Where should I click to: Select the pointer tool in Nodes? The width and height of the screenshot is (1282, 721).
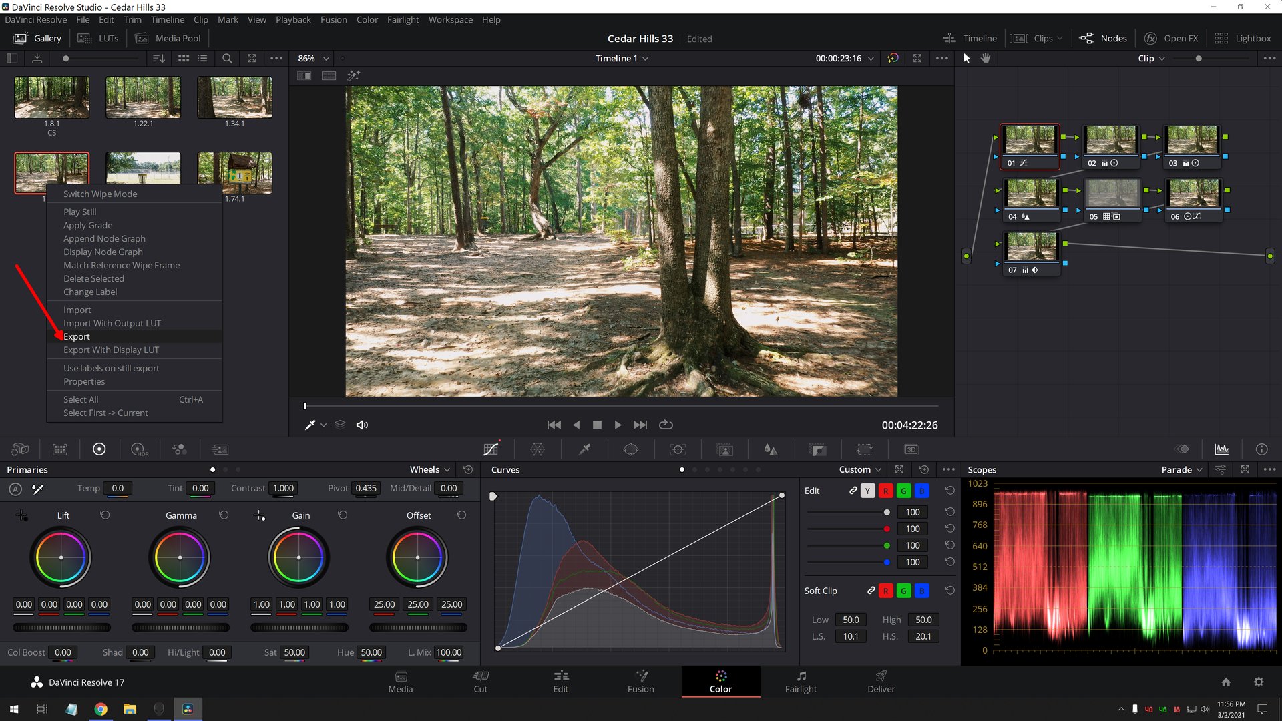coord(966,59)
